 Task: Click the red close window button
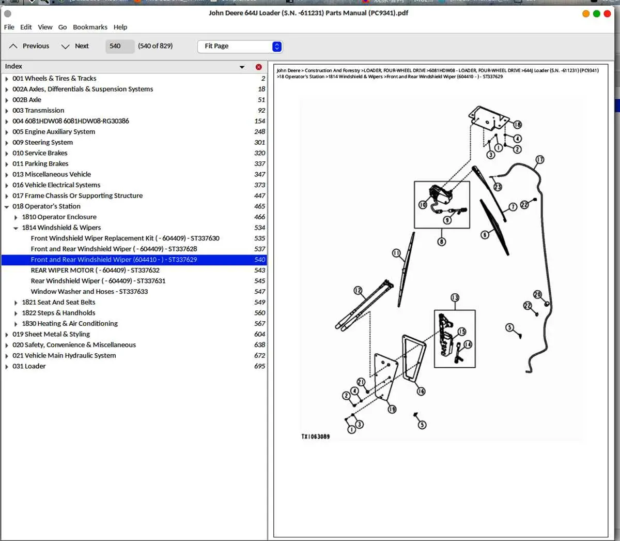607,14
